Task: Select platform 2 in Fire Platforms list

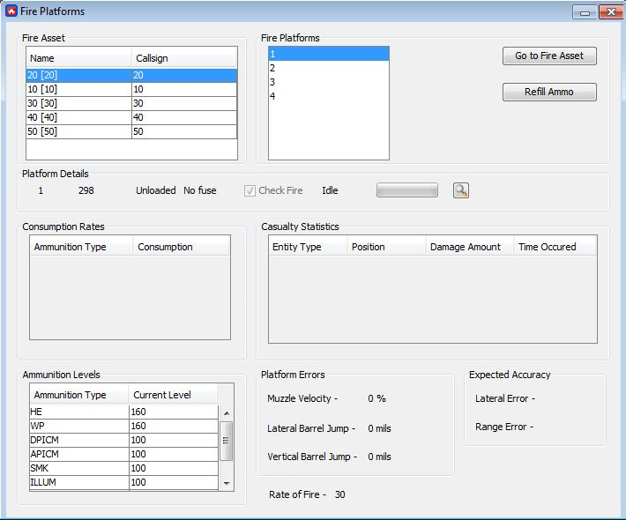Action: pos(329,68)
